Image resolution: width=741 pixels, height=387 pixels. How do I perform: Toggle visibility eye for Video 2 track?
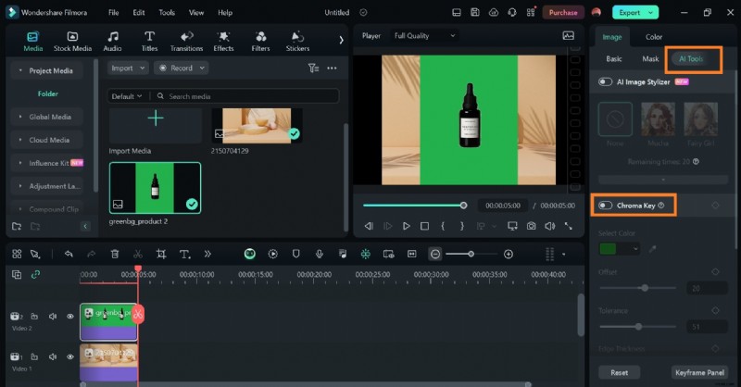click(70, 316)
